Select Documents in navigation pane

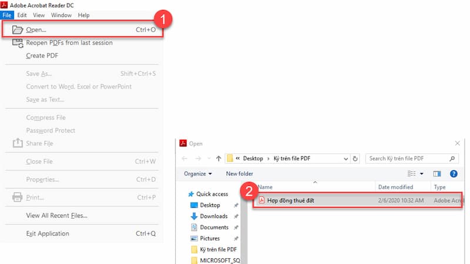pyautogui.click(x=214, y=227)
